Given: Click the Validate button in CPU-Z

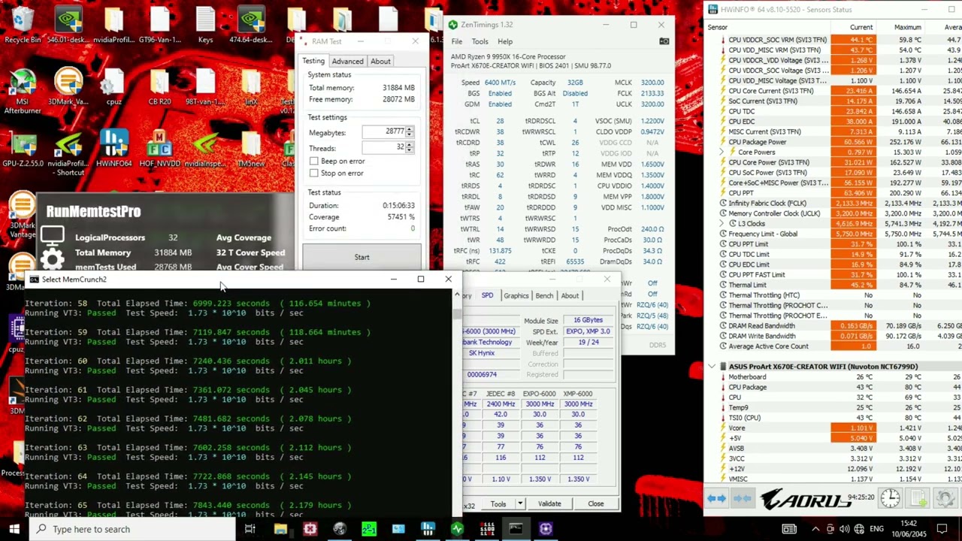Looking at the screenshot, I should click(x=549, y=504).
